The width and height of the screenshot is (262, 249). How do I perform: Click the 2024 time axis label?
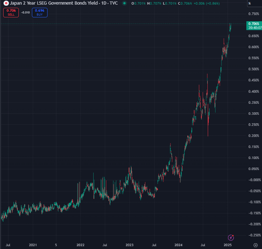pyautogui.click(x=178, y=245)
